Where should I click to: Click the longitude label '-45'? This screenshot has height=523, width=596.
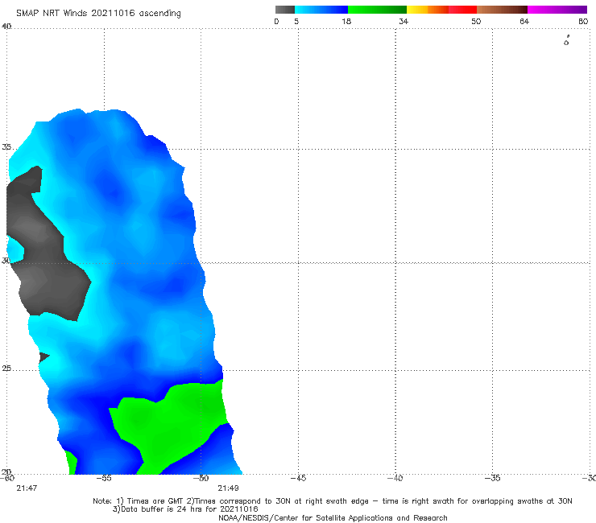point(298,478)
